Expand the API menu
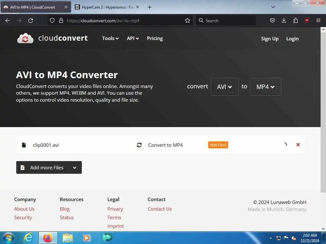The image size is (326, 244). (133, 38)
